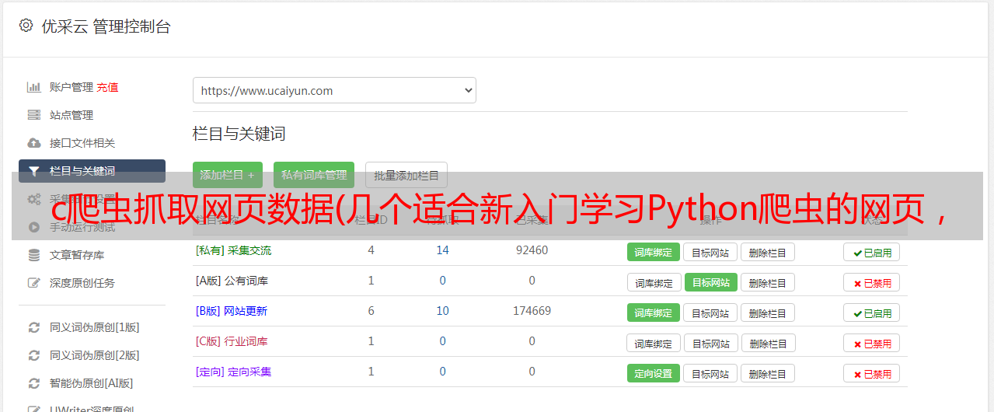Click 删除栏目 for the 公有词库 row

pos(768,282)
